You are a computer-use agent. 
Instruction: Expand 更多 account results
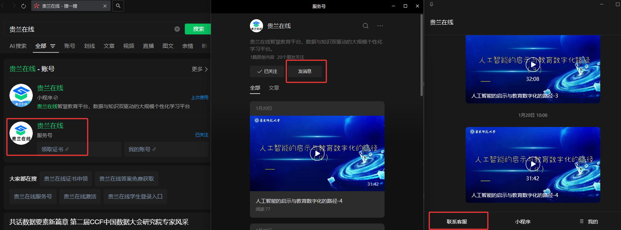(200, 69)
